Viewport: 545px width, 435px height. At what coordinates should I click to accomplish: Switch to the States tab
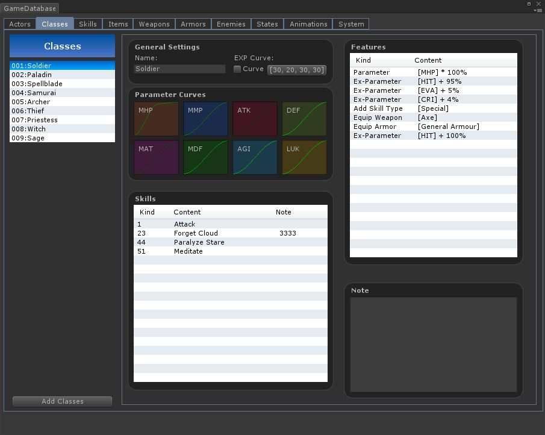[x=267, y=24]
